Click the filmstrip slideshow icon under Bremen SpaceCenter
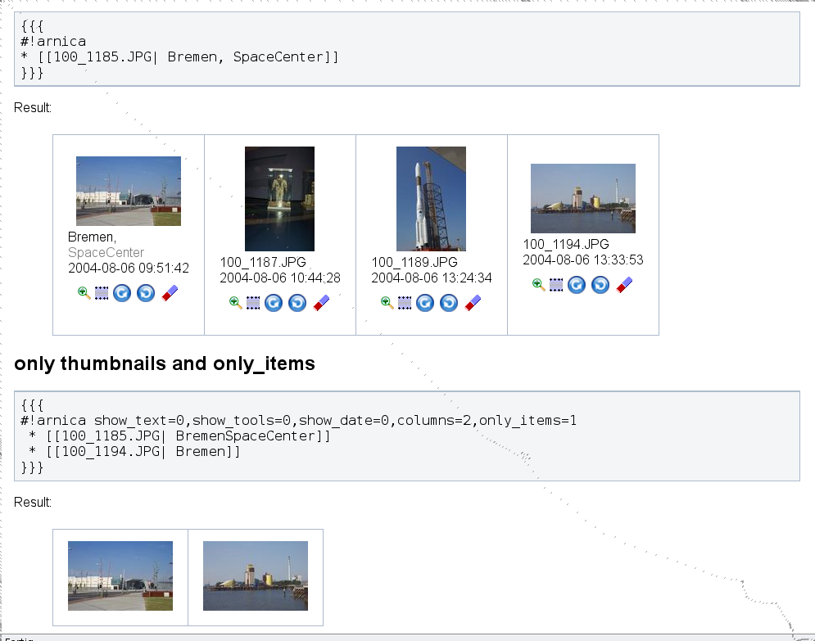815x641 pixels. [102, 293]
